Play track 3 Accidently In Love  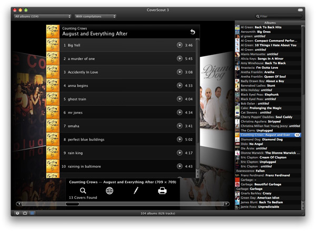coord(180,72)
